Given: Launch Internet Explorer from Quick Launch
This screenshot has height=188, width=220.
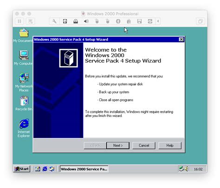Looking at the screenshot, I should [x=45, y=169].
